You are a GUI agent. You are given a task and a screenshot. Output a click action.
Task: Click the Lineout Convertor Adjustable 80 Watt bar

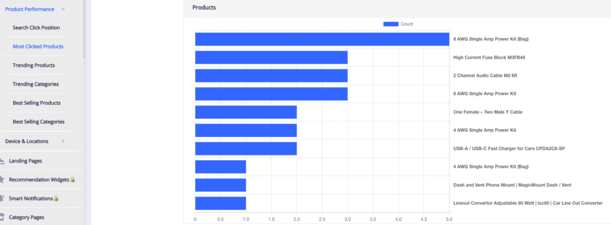tap(221, 203)
